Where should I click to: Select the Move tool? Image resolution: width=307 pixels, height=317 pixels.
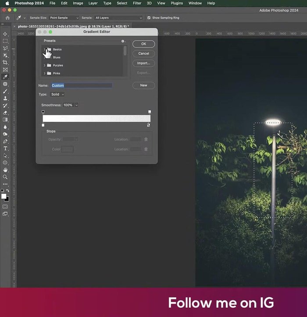[x=5, y=34]
